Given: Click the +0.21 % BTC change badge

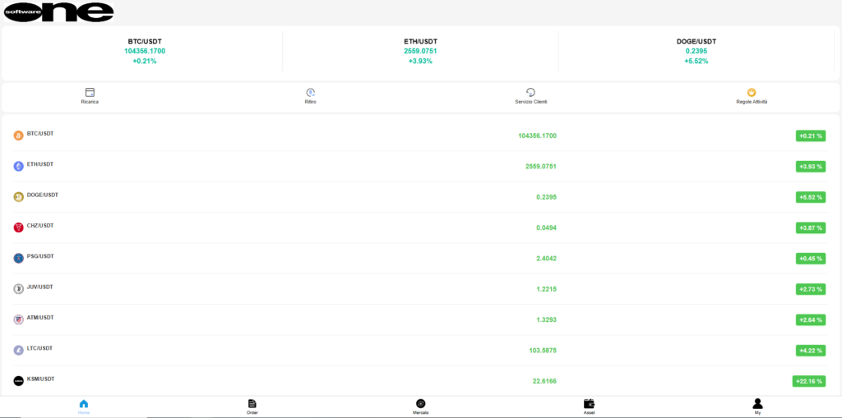Looking at the screenshot, I should pyautogui.click(x=810, y=136).
